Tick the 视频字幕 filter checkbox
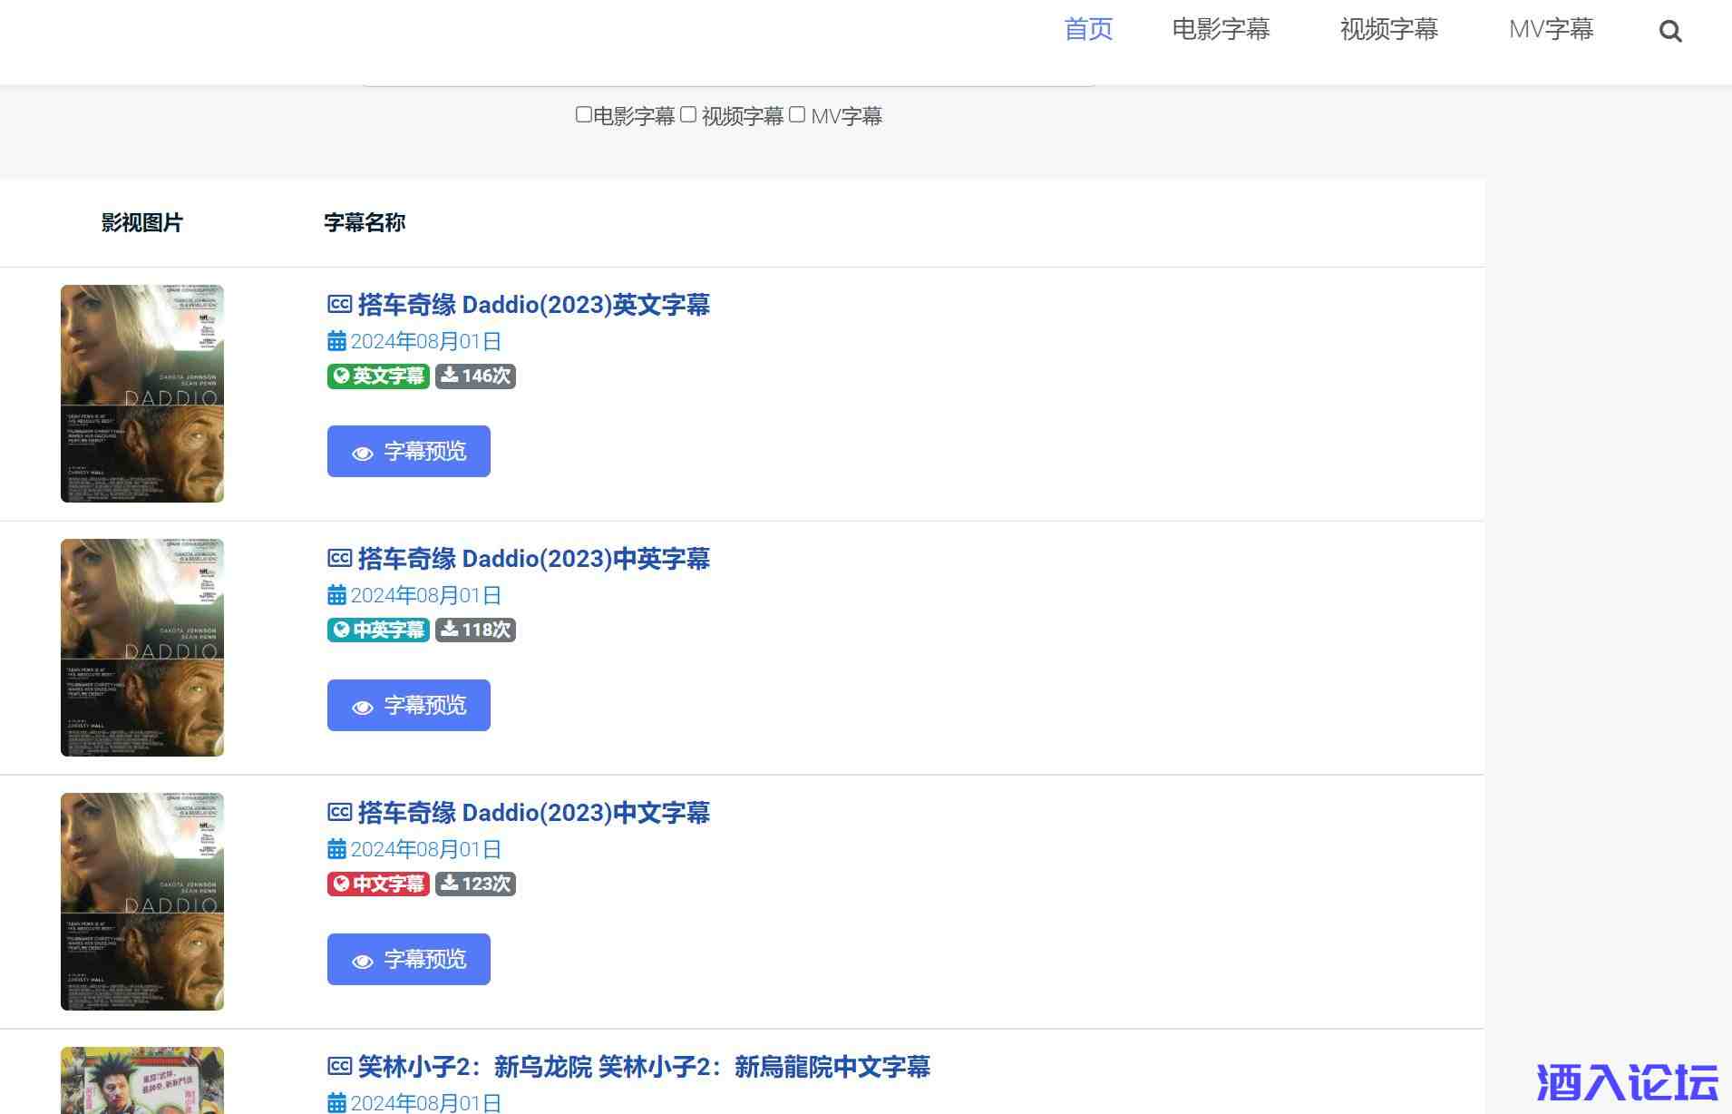This screenshot has width=1732, height=1114. 688,114
